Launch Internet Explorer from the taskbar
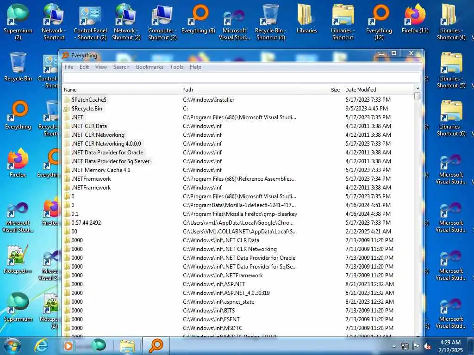The image size is (474, 355). pyautogui.click(x=41, y=346)
